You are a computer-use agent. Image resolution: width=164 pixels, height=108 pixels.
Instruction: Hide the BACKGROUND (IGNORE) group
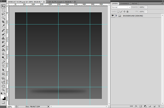pos(113,16)
